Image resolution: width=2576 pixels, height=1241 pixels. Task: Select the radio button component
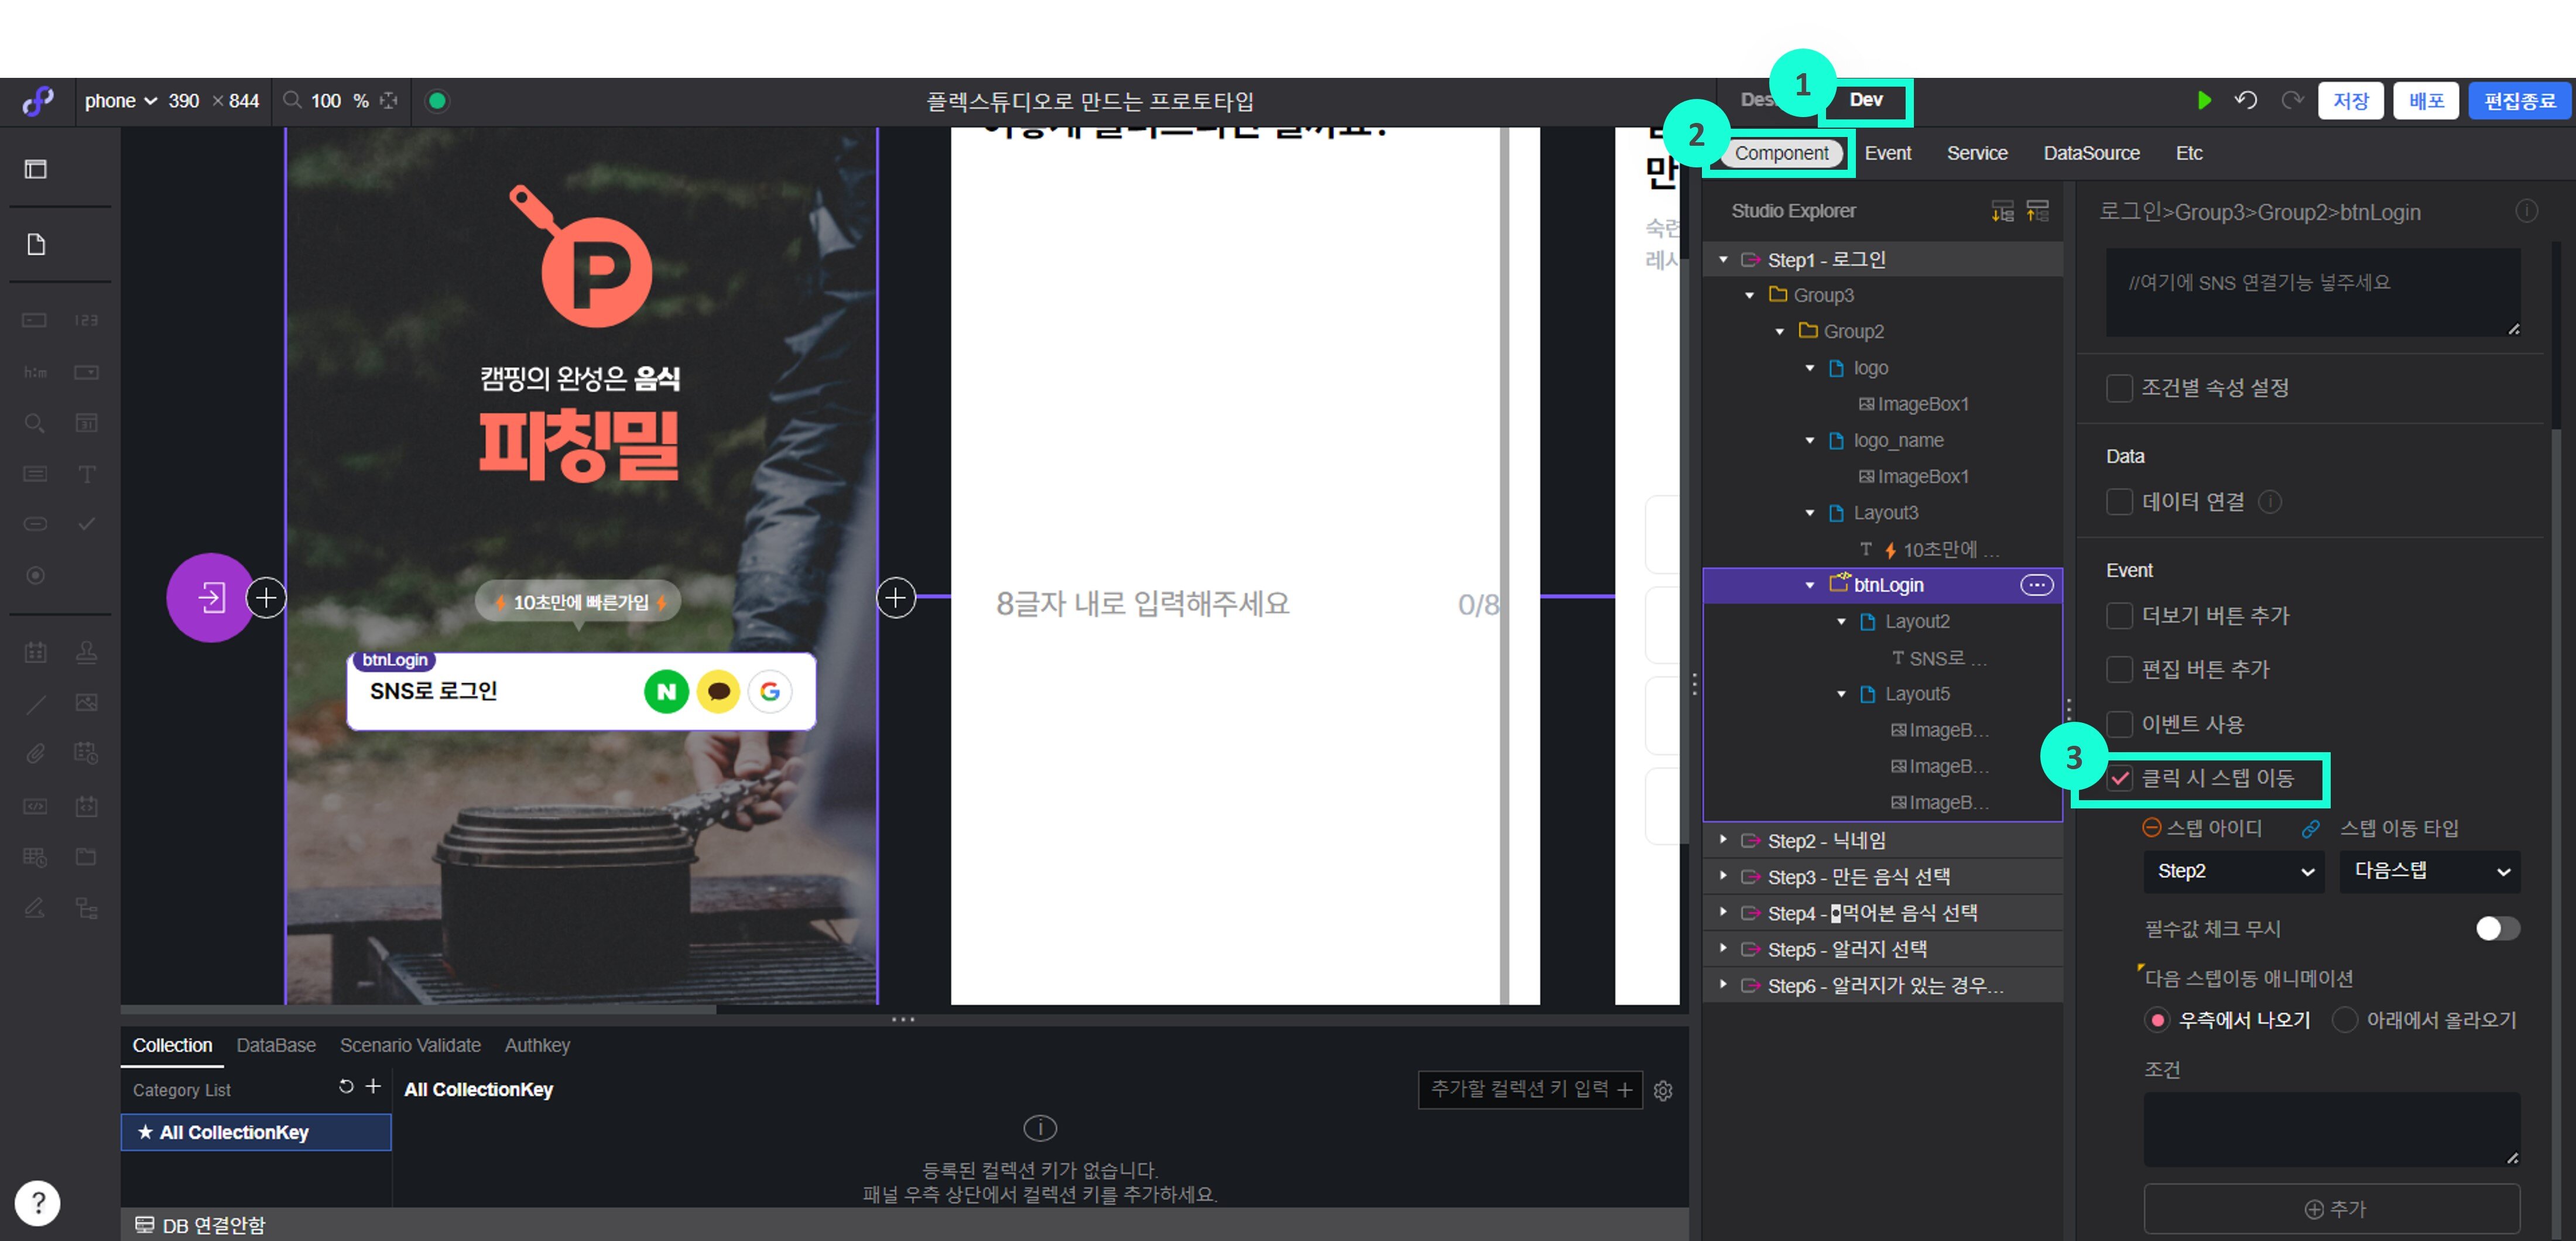(35, 576)
